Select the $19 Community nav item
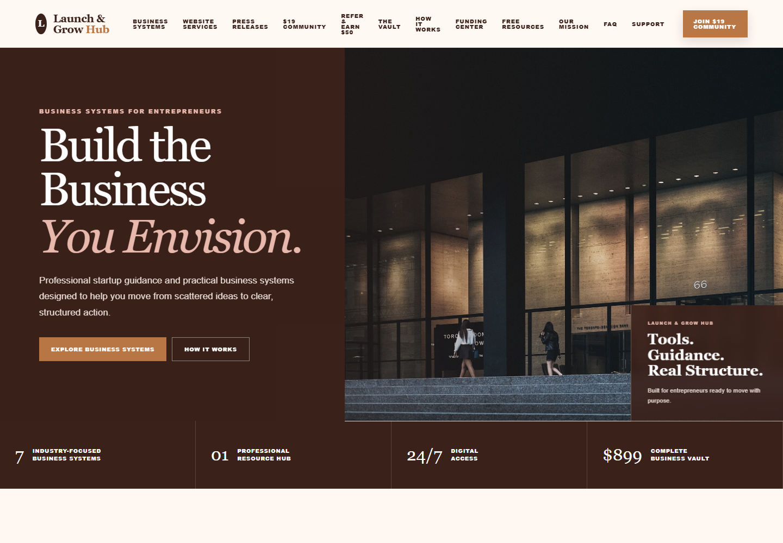Viewport: 783px width, 543px height. coord(304,24)
